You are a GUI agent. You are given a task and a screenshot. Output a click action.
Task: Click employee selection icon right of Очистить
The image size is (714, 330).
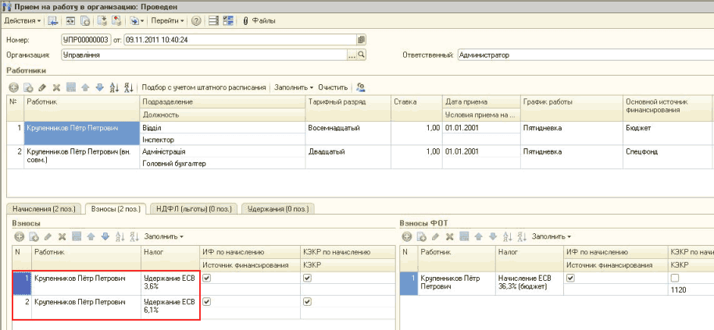pyautogui.click(x=360, y=87)
